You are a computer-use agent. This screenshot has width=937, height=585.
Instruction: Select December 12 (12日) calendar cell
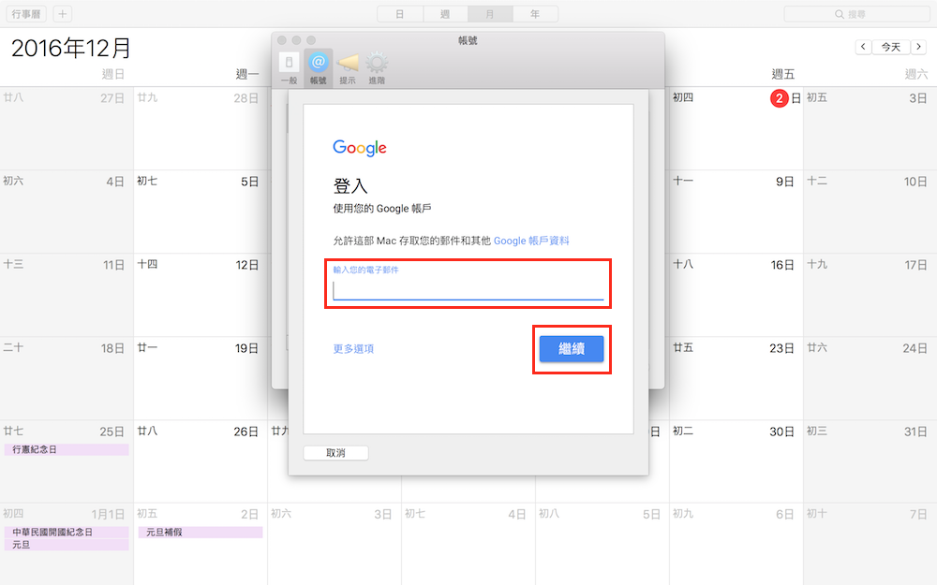click(201, 295)
